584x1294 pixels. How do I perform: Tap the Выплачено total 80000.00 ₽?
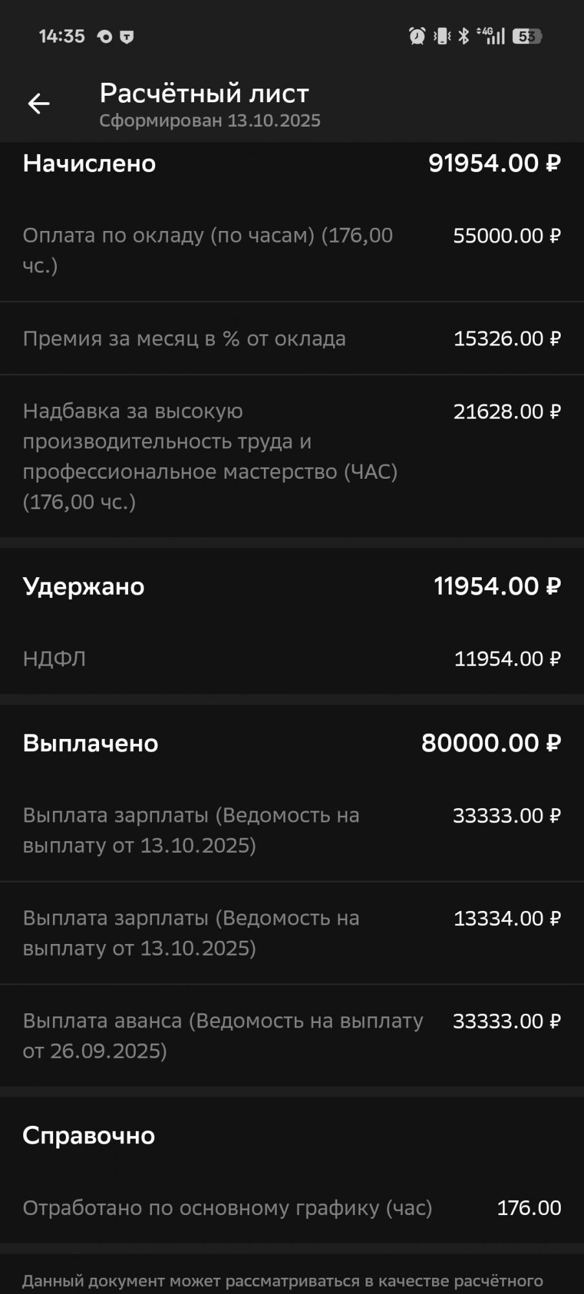click(490, 743)
